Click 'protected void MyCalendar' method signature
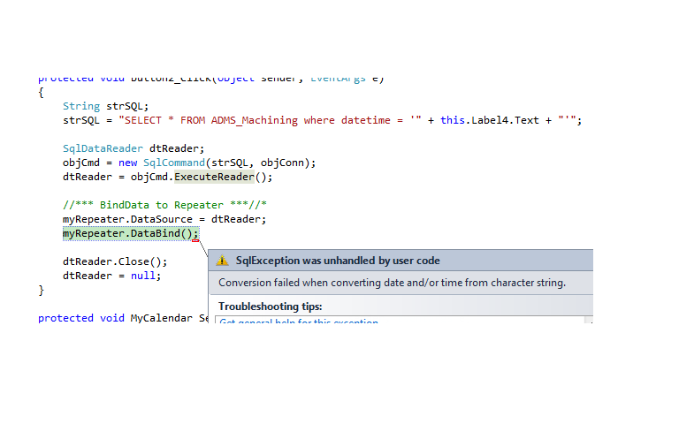 (x=123, y=318)
